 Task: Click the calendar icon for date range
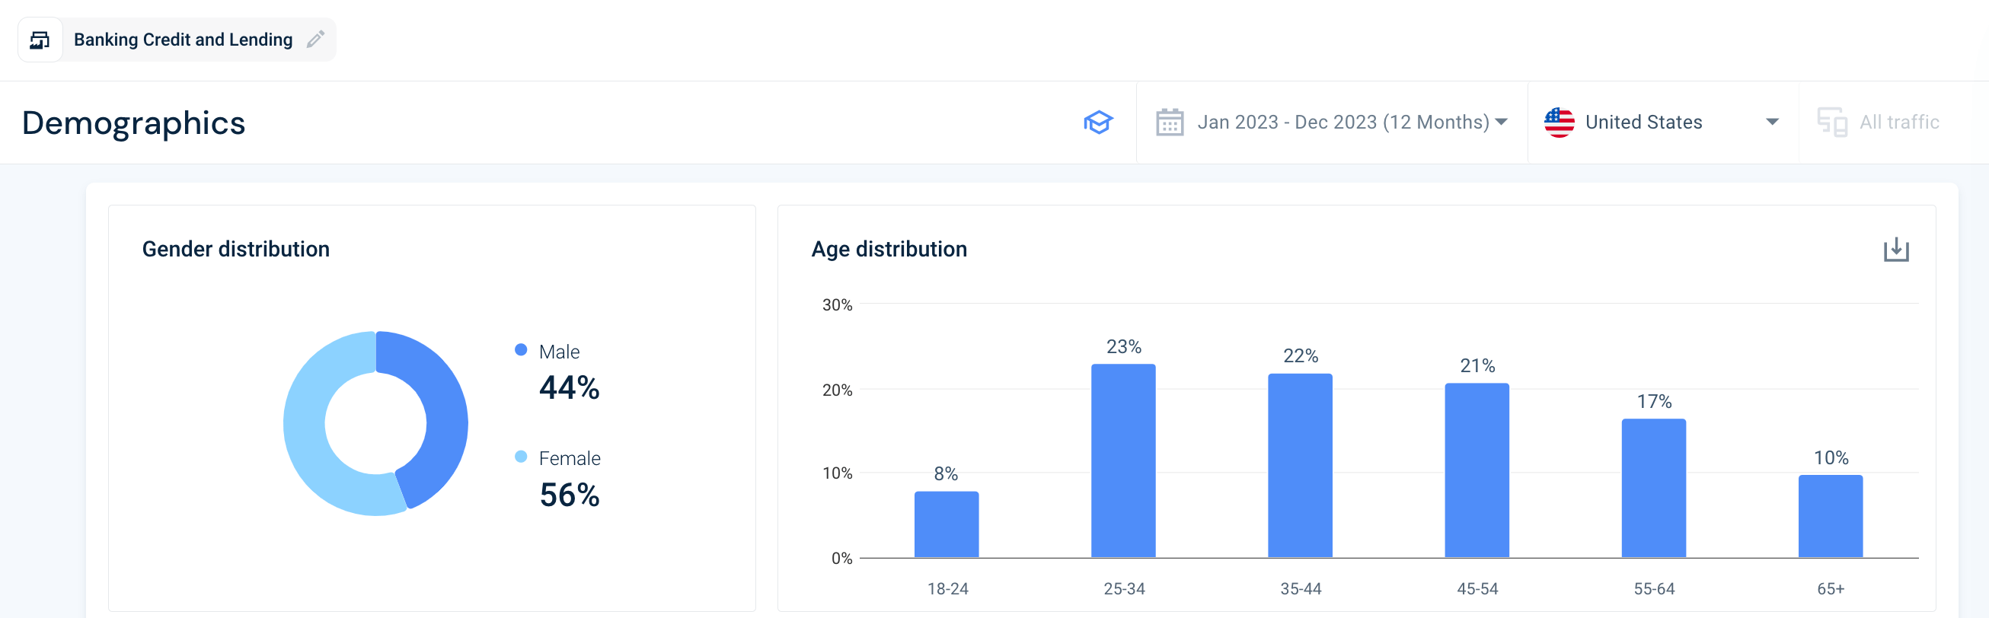1169,122
